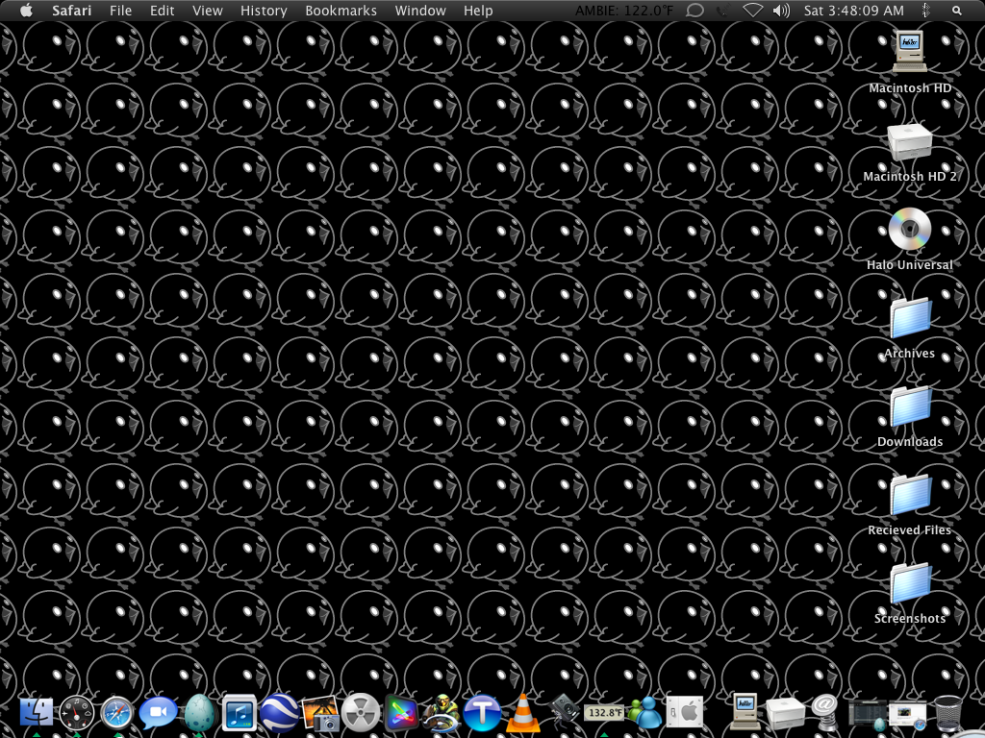Open the speckled egg app in Dock
The height and width of the screenshot is (738, 985).
pyautogui.click(x=200, y=713)
